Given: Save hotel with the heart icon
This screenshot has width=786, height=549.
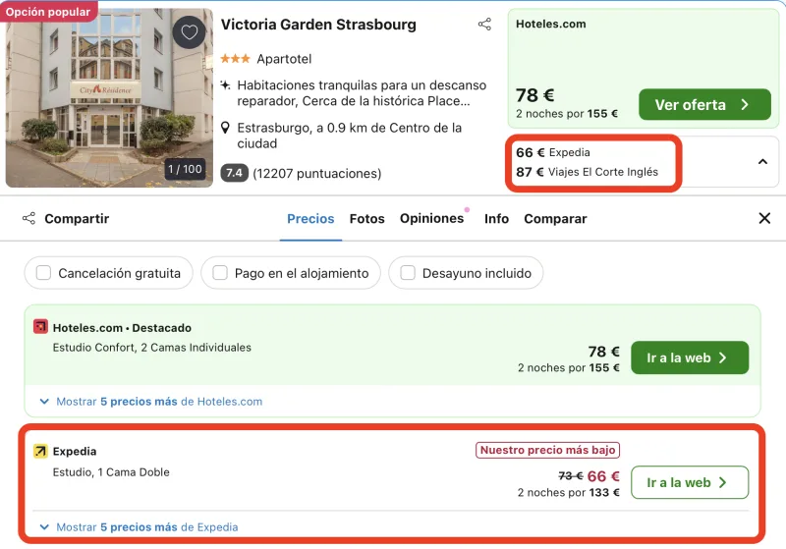Looking at the screenshot, I should point(189,32).
